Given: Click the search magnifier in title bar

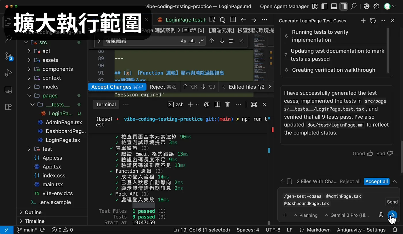Looking at the screenshot, I should (353, 6).
